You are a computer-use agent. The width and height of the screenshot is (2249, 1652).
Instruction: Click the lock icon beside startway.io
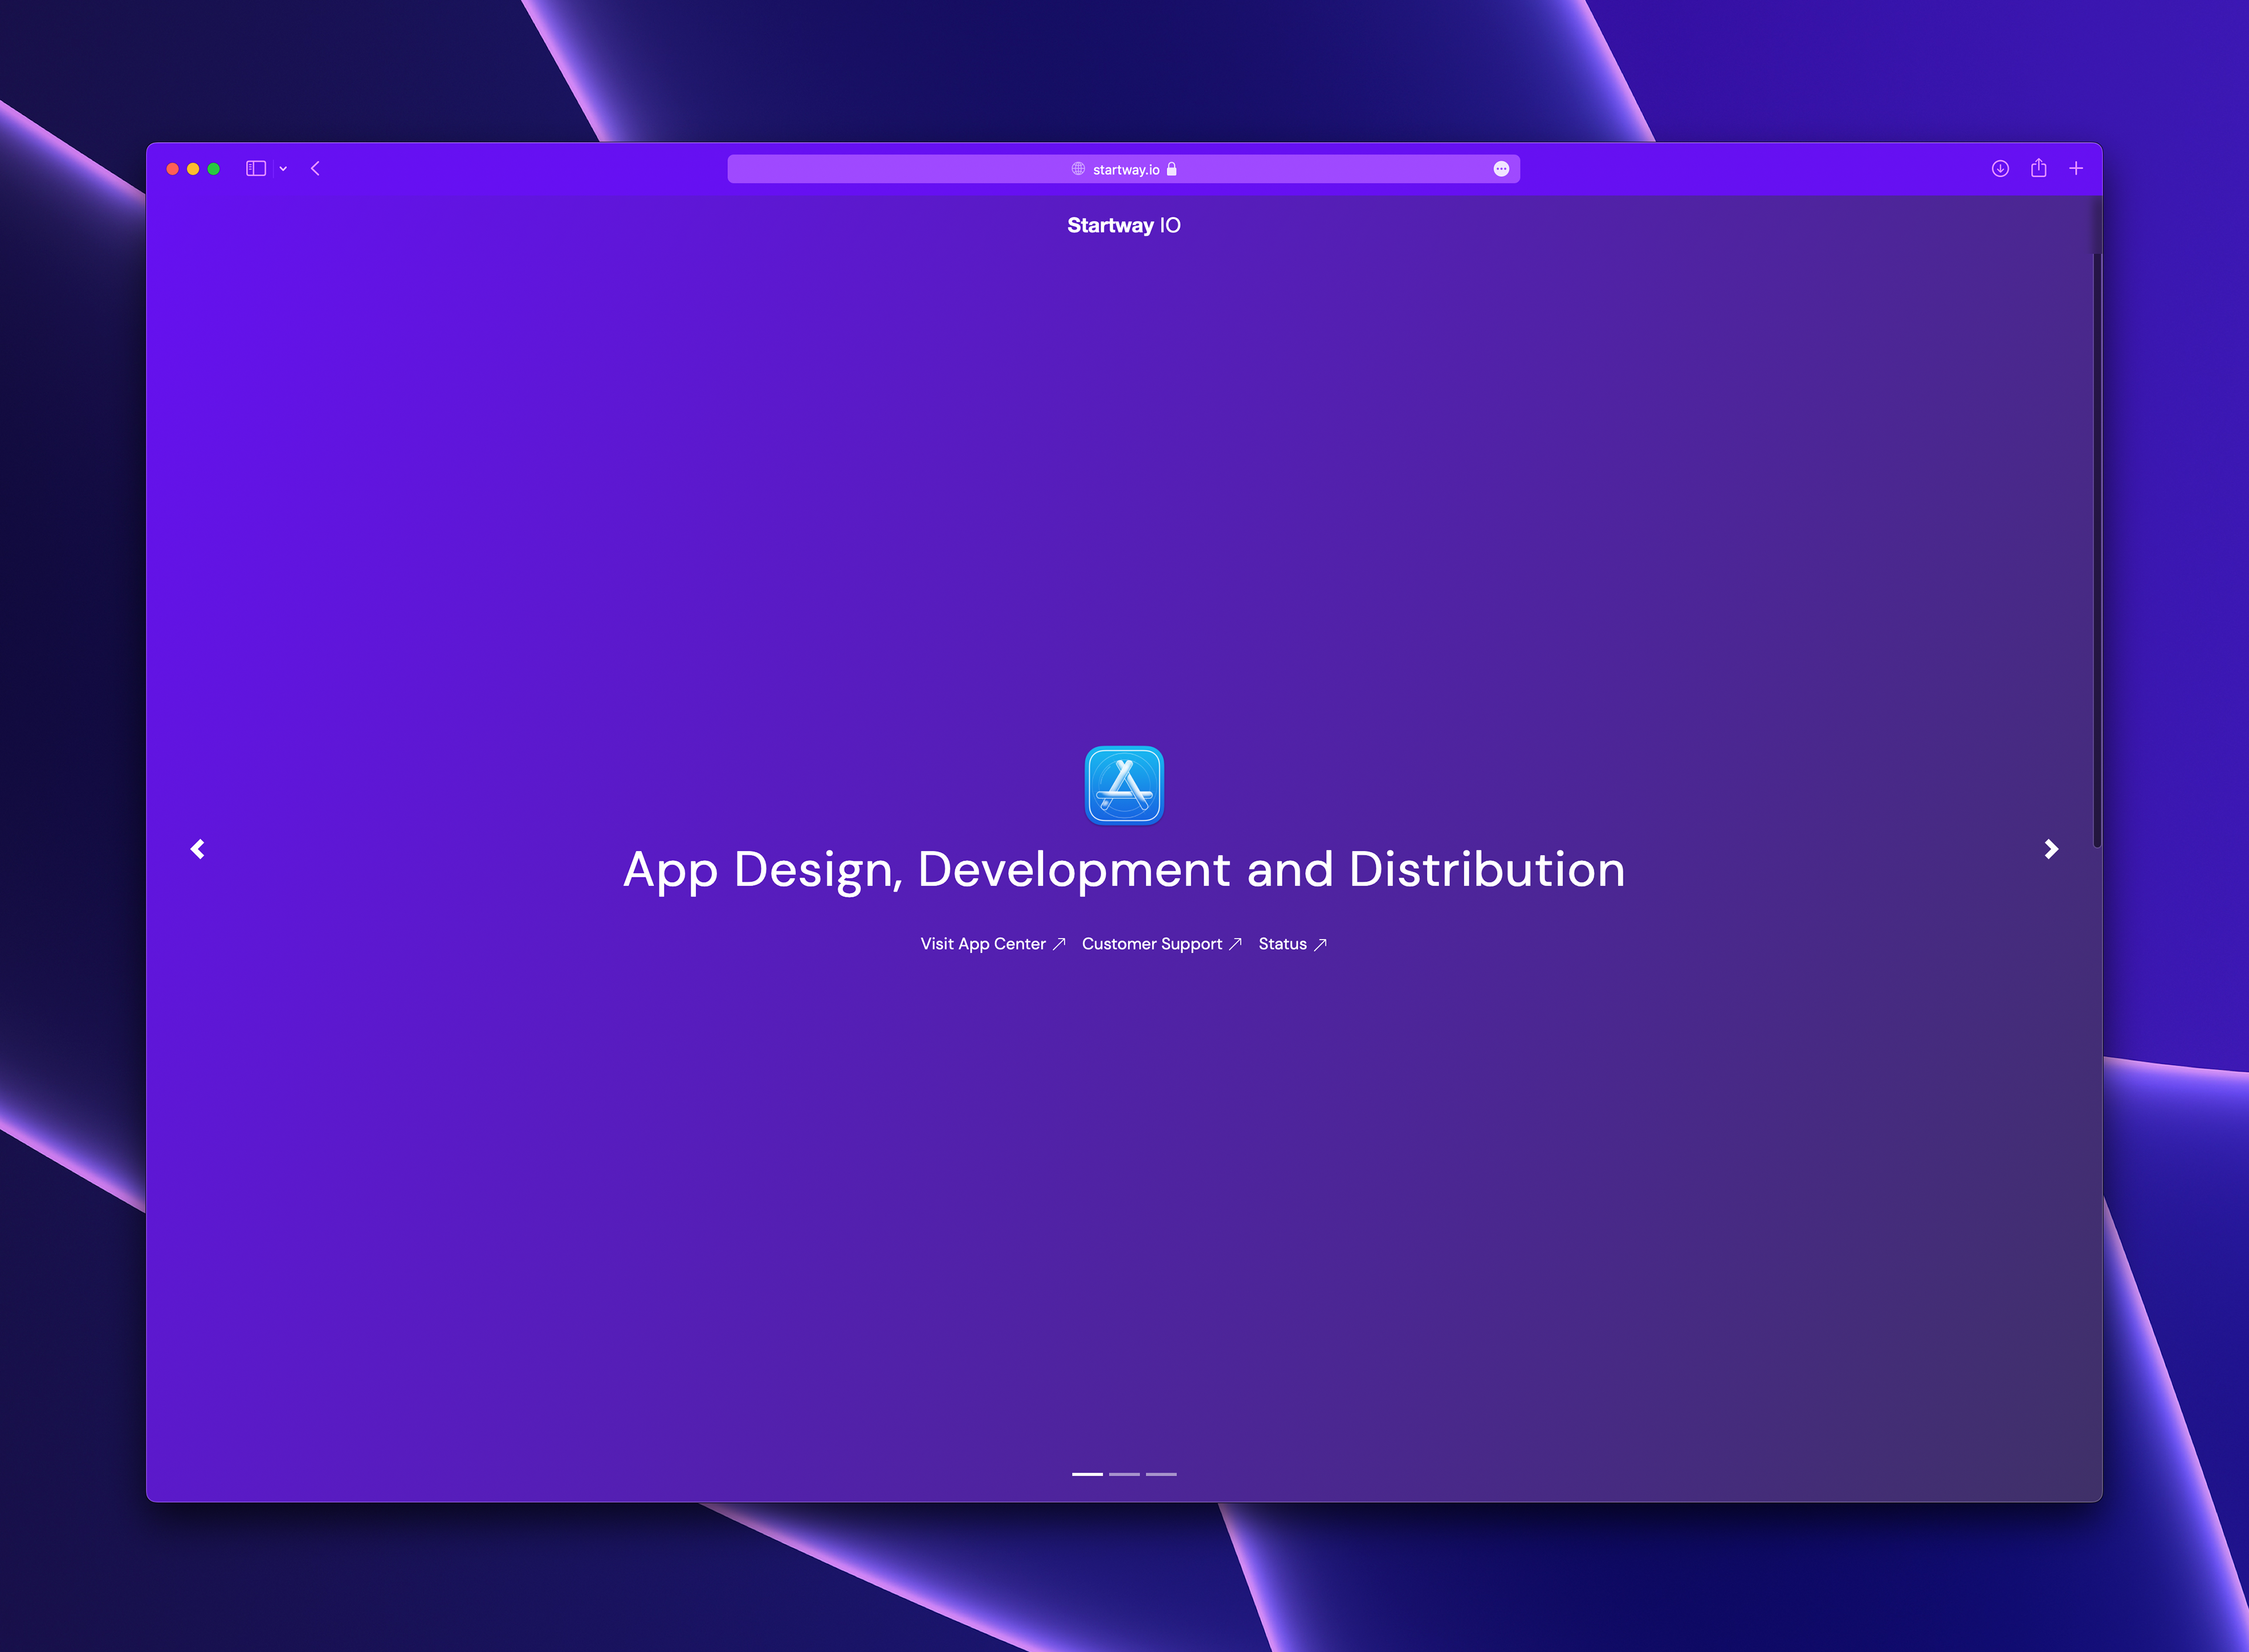pyautogui.click(x=1171, y=169)
